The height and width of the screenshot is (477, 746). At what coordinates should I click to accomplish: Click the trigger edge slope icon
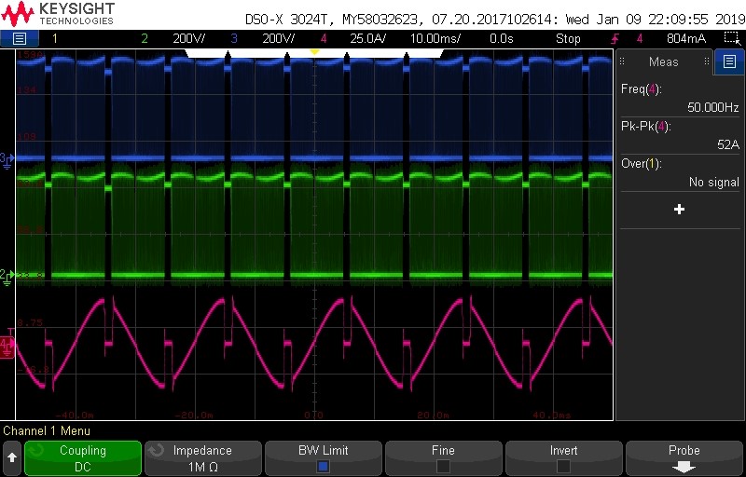click(x=615, y=38)
